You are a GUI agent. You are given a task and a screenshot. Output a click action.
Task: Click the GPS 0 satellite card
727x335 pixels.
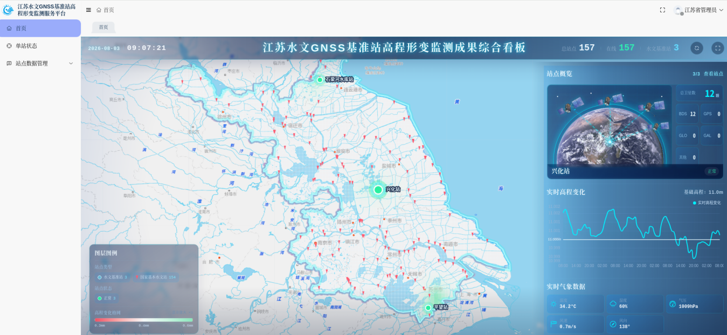[711, 114]
